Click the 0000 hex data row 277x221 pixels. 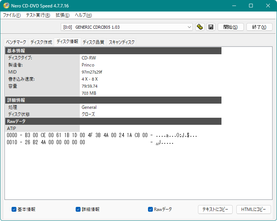pos(102,135)
